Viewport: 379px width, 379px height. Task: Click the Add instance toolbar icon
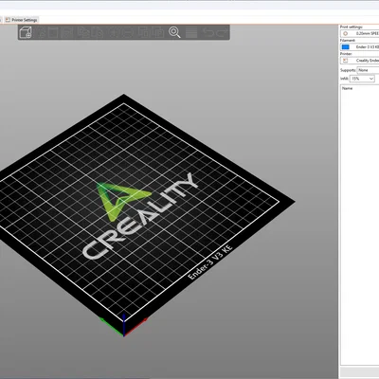(x=113, y=32)
